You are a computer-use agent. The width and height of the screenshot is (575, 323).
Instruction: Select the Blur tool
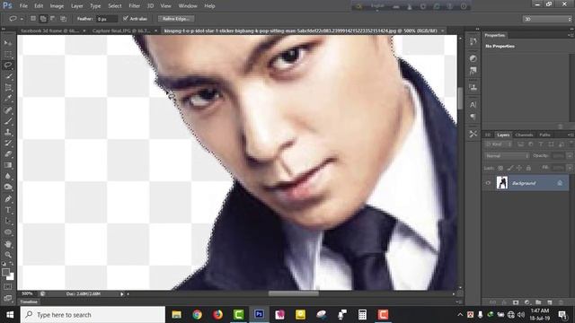[x=8, y=176]
